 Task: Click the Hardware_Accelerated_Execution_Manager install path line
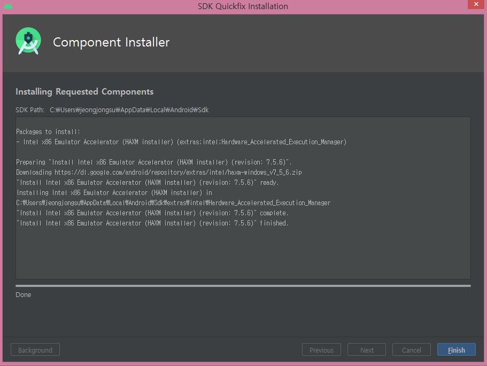(x=173, y=203)
